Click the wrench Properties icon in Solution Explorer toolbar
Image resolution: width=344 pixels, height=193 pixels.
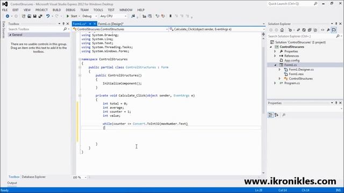click(328, 30)
